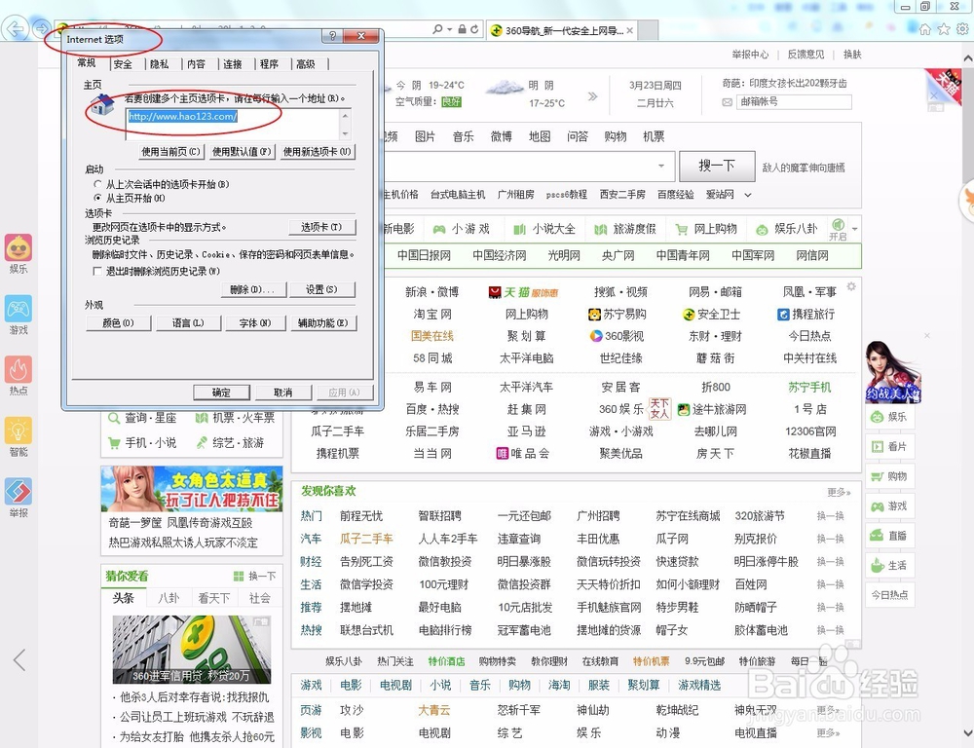Open the browser home icon
This screenshot has width=974, height=748.
[x=925, y=29]
